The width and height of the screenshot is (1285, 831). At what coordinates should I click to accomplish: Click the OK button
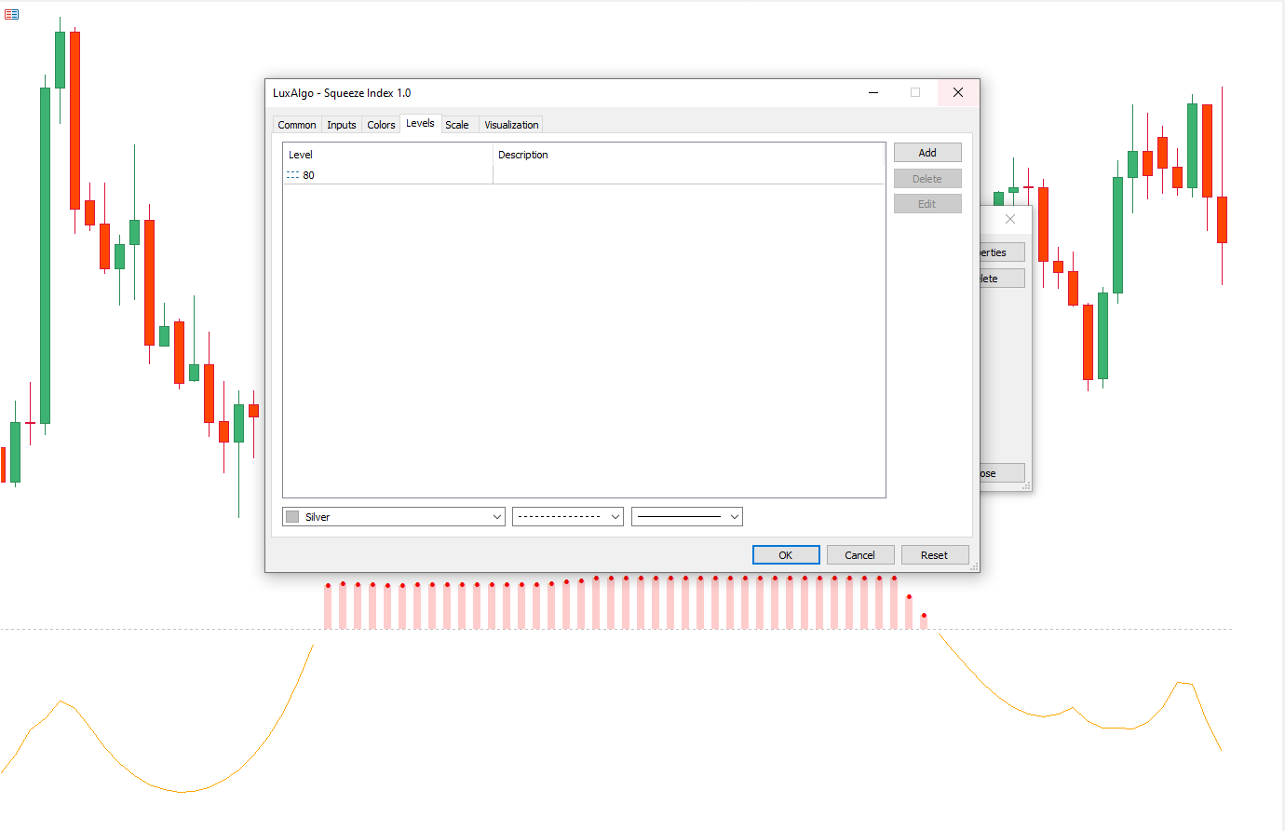point(786,555)
